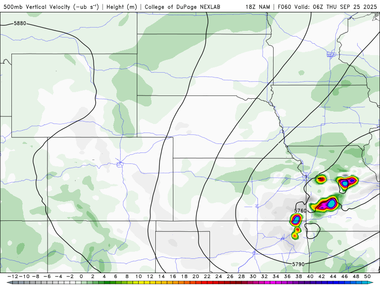Click the -8 value on the color scale
380x285 pixels.
coord(36,276)
